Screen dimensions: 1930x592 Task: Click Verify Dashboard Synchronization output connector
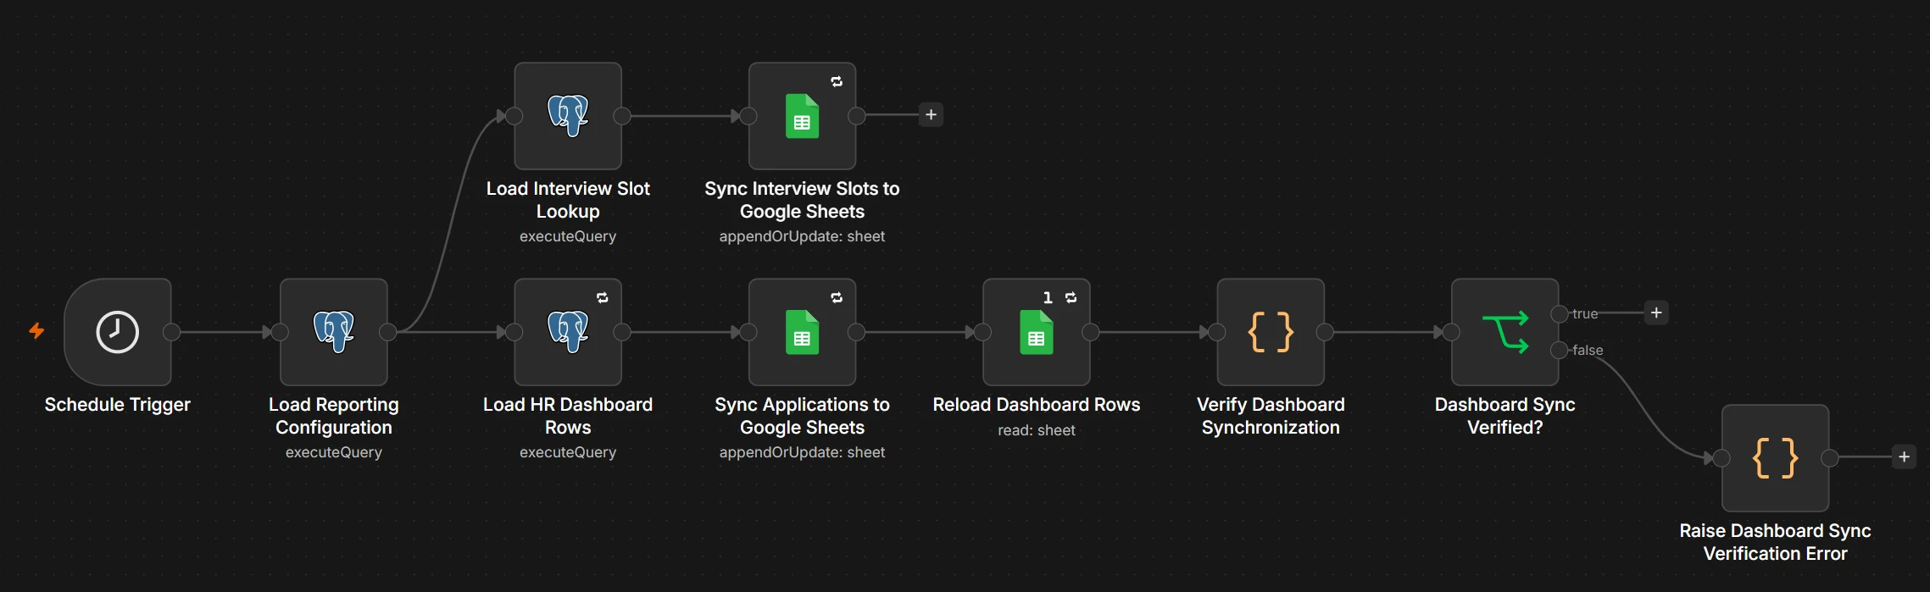click(x=1324, y=332)
